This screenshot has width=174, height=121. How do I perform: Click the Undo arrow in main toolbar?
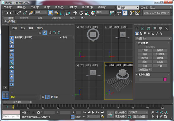[x=6, y=13]
